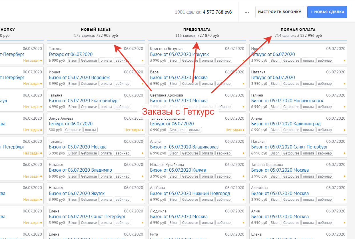The width and height of the screenshot is (355, 239).
Task: Open the Настроить воронку funnel settings
Action: click(x=279, y=12)
